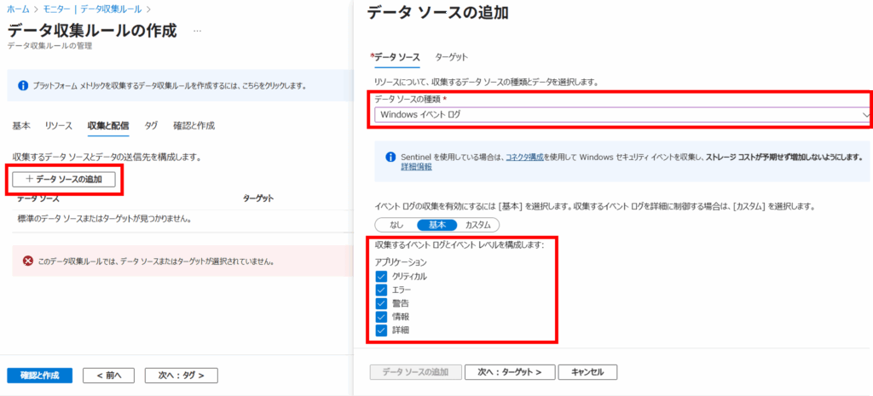Toggle the 詳細 checkbox
Image resolution: width=873 pixels, height=396 pixels.
pos(381,329)
